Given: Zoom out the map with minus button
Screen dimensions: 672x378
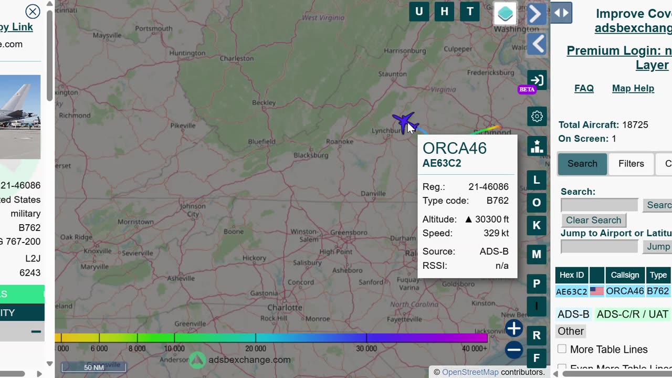Looking at the screenshot, I should [514, 350].
